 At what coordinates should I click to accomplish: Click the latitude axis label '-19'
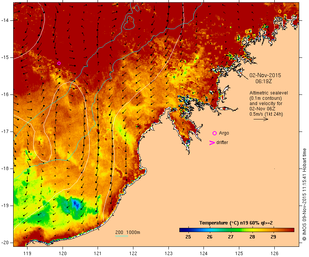5,206
